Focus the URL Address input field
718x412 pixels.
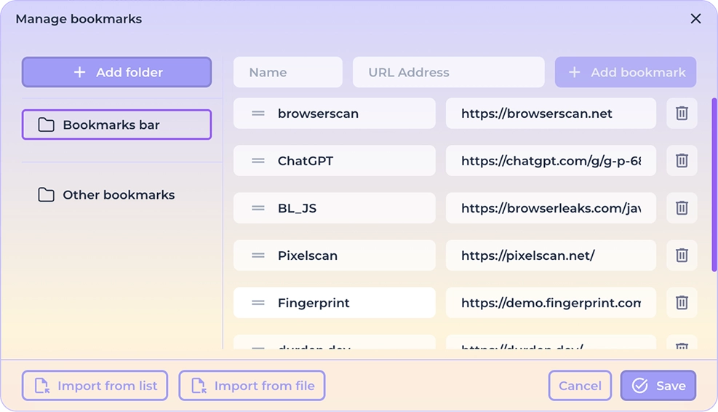[449, 72]
